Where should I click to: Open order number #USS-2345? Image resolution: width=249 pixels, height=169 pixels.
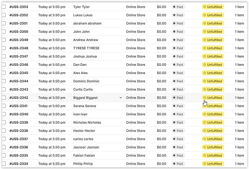pyautogui.click(x=19, y=73)
